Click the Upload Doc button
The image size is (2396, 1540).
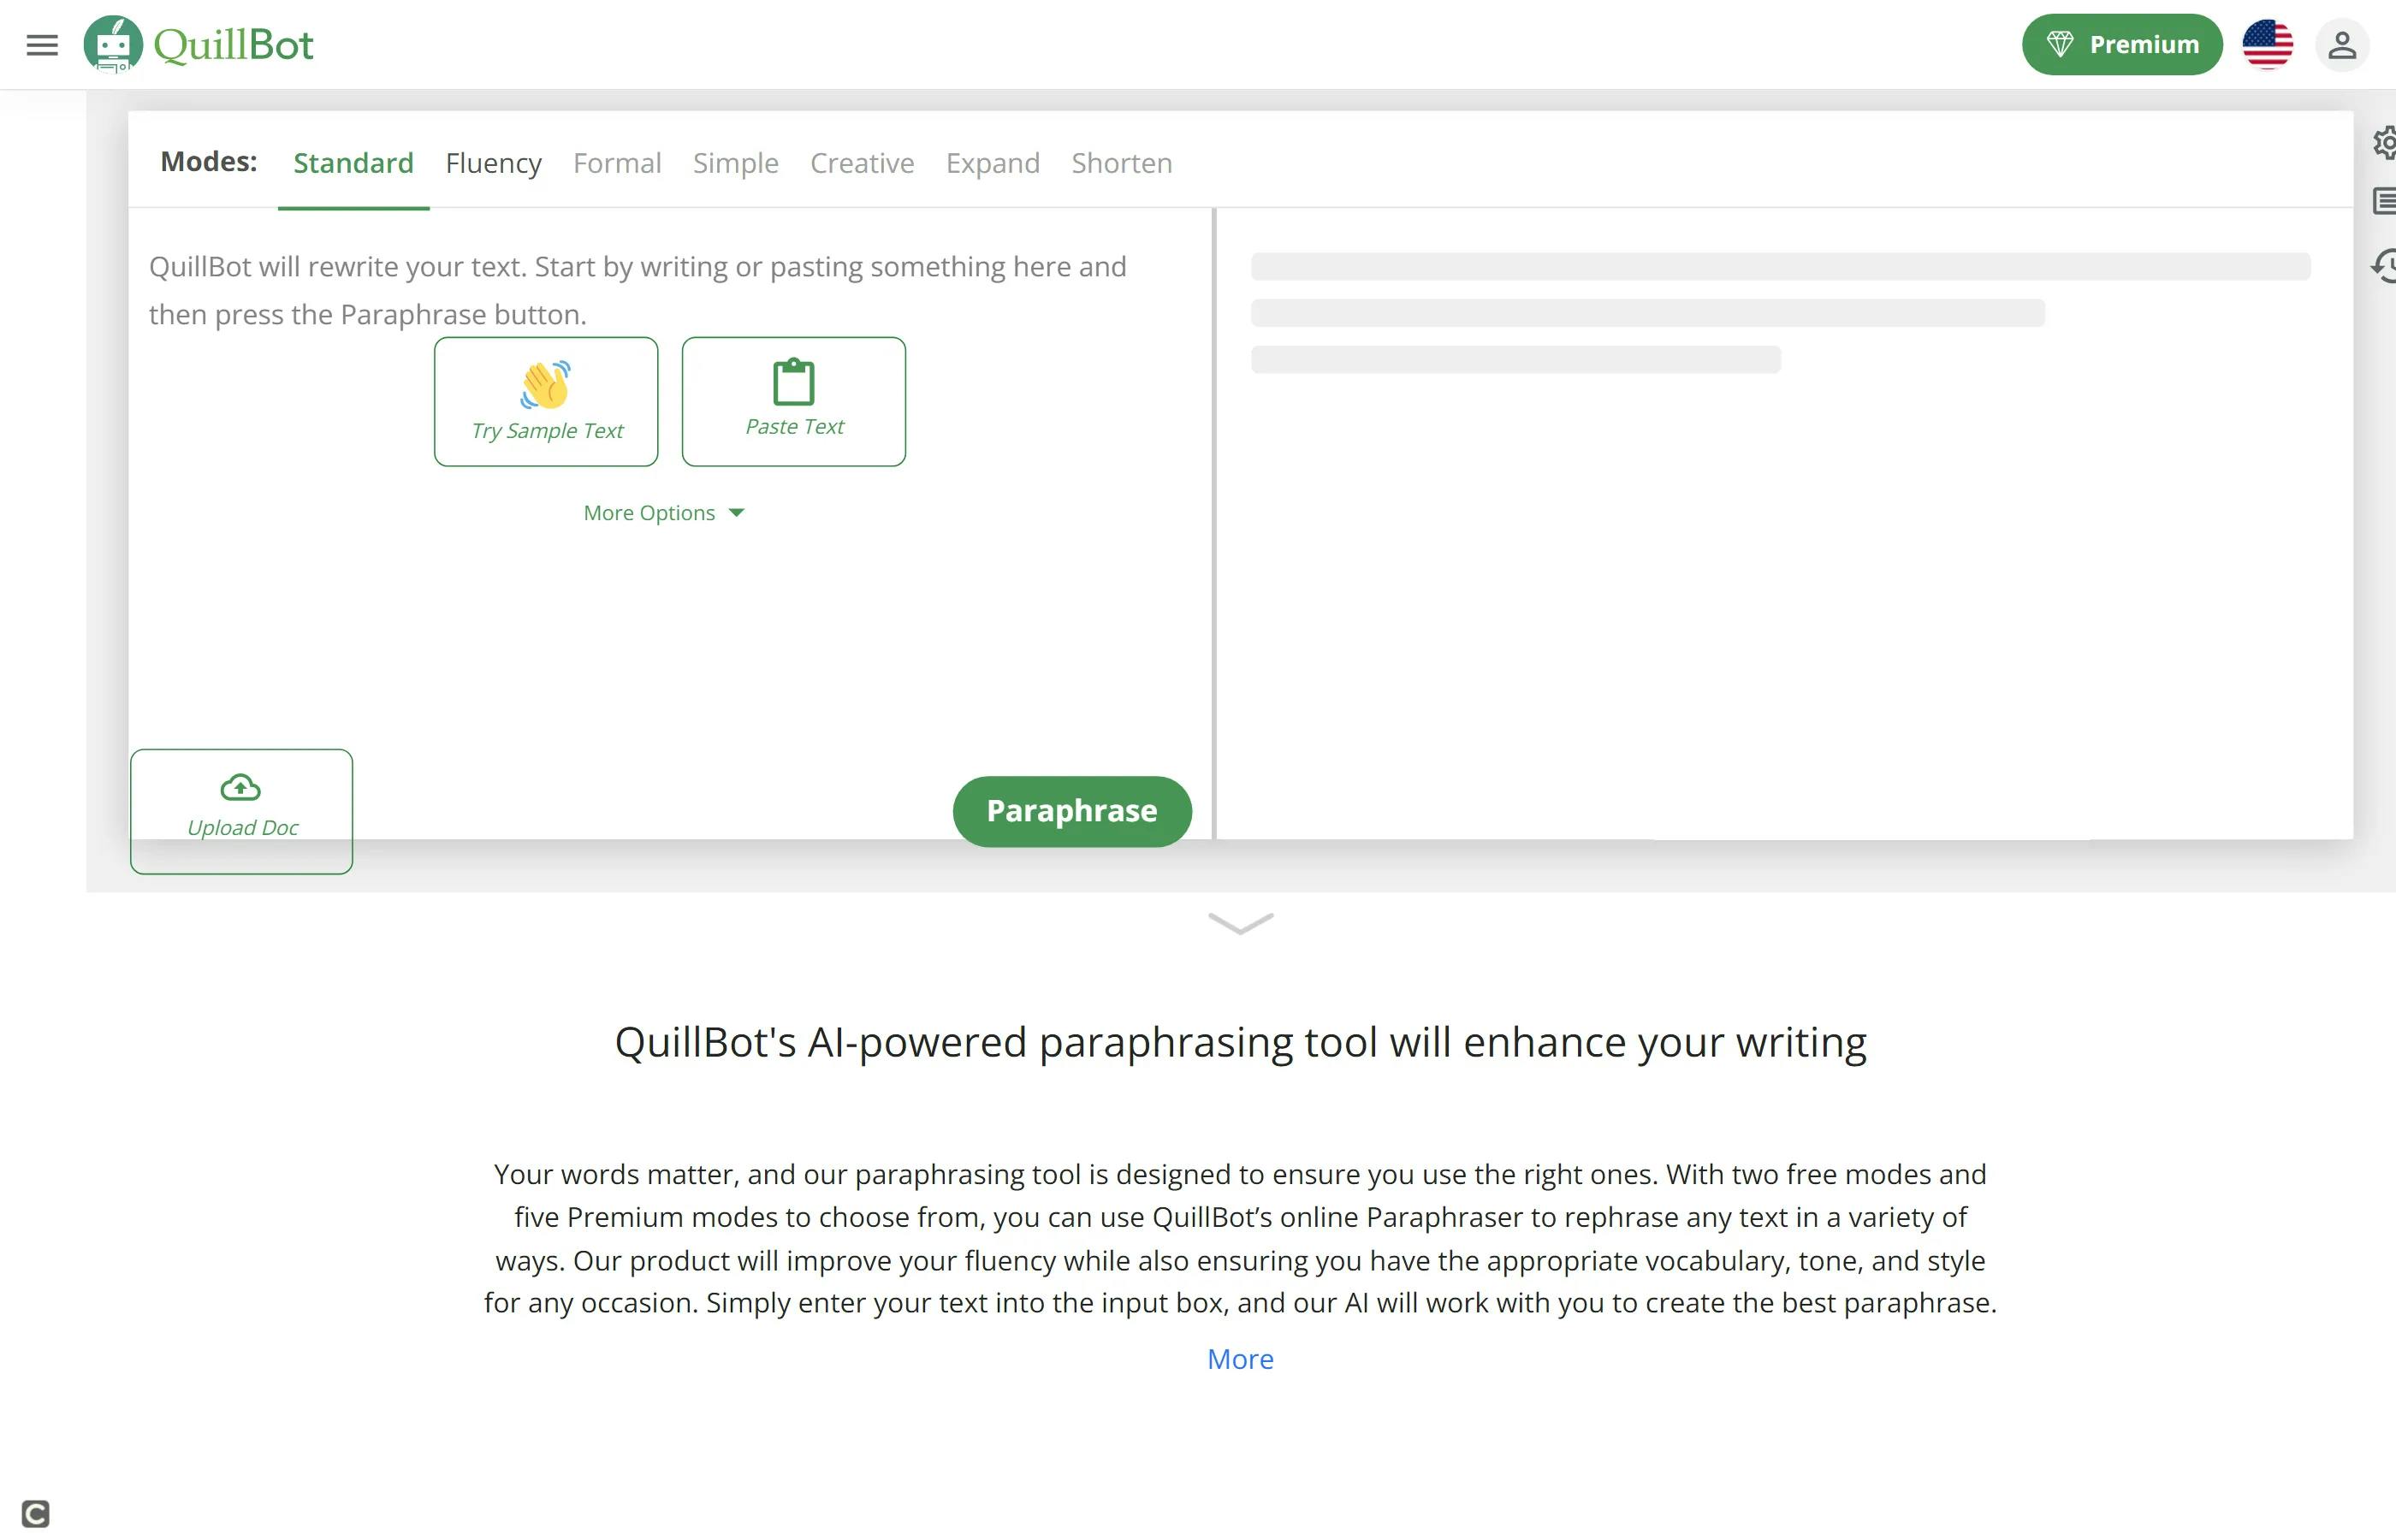click(241, 811)
